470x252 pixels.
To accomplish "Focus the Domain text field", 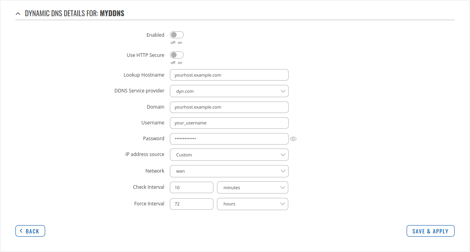I will [229, 107].
